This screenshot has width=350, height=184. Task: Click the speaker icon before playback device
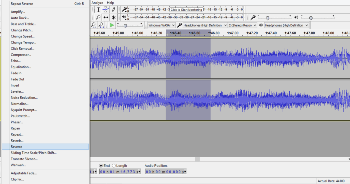pyautogui.click(x=261, y=25)
